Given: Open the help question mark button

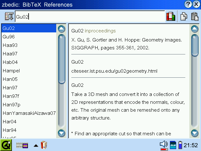Looking at the screenshot, I should click(x=188, y=4).
